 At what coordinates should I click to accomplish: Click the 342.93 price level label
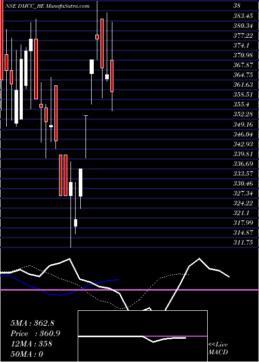(x=243, y=144)
